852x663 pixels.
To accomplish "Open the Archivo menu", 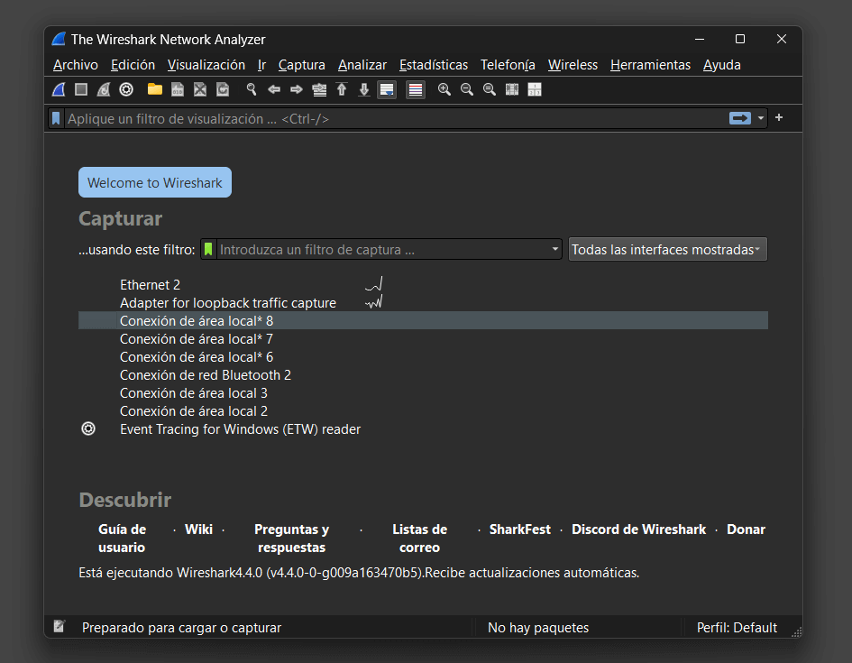I will (76, 65).
